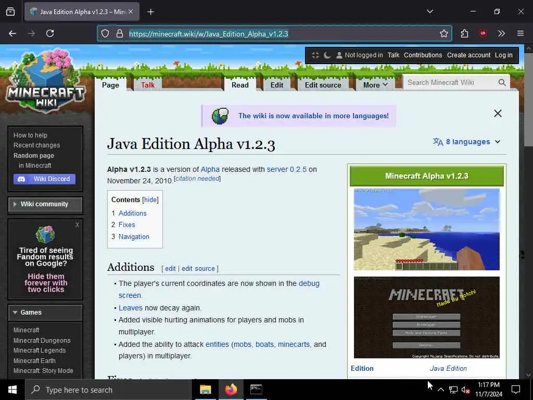Open Firefox application hamburger menu
This screenshot has width=533, height=400.
520,33
